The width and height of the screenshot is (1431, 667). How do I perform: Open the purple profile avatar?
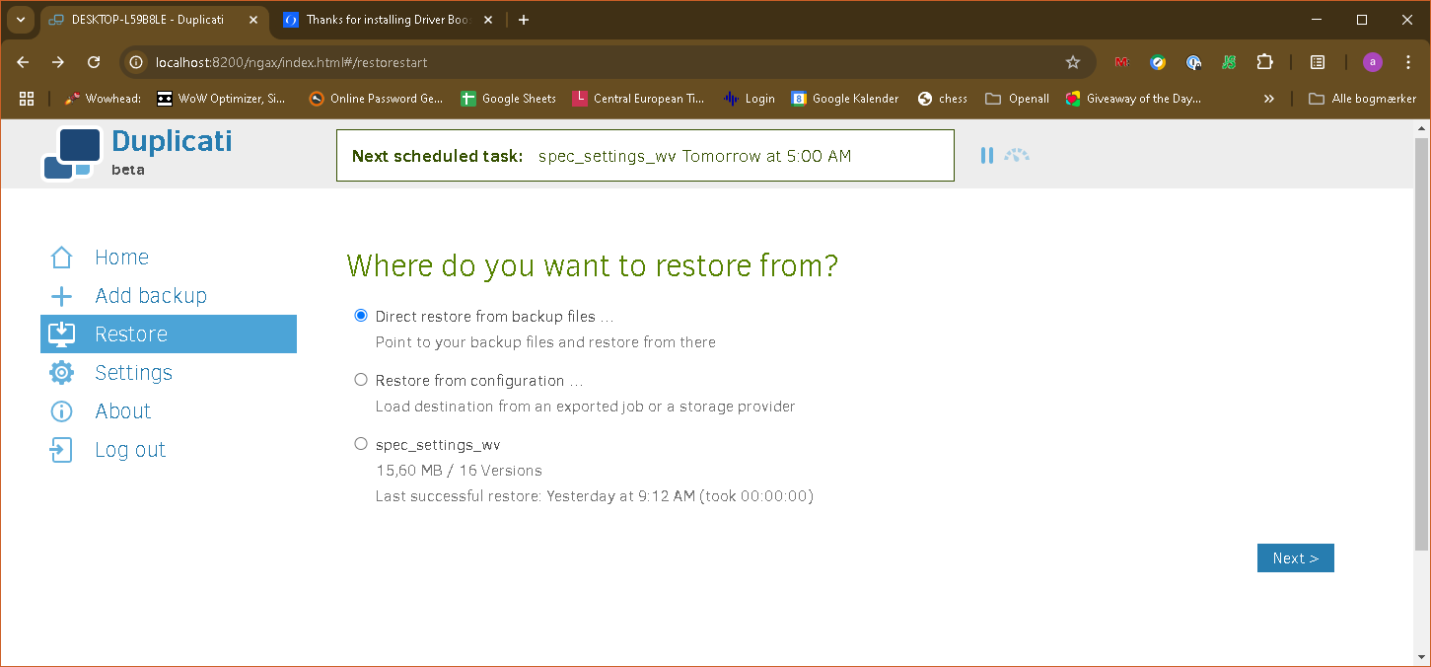click(1373, 62)
